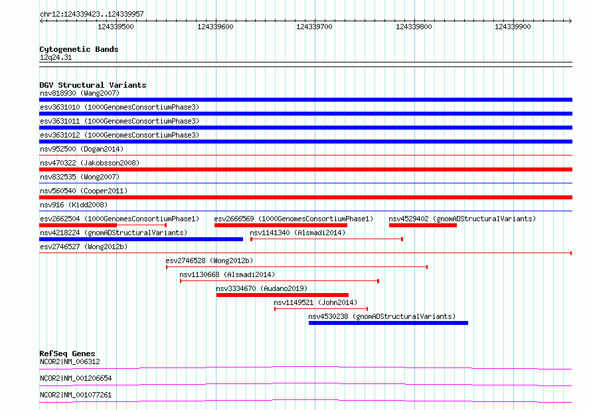The width and height of the screenshot is (591, 410).
Task: Click the red bar under esv2666569
Action: coord(281,225)
